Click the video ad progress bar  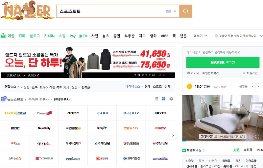(223, 141)
